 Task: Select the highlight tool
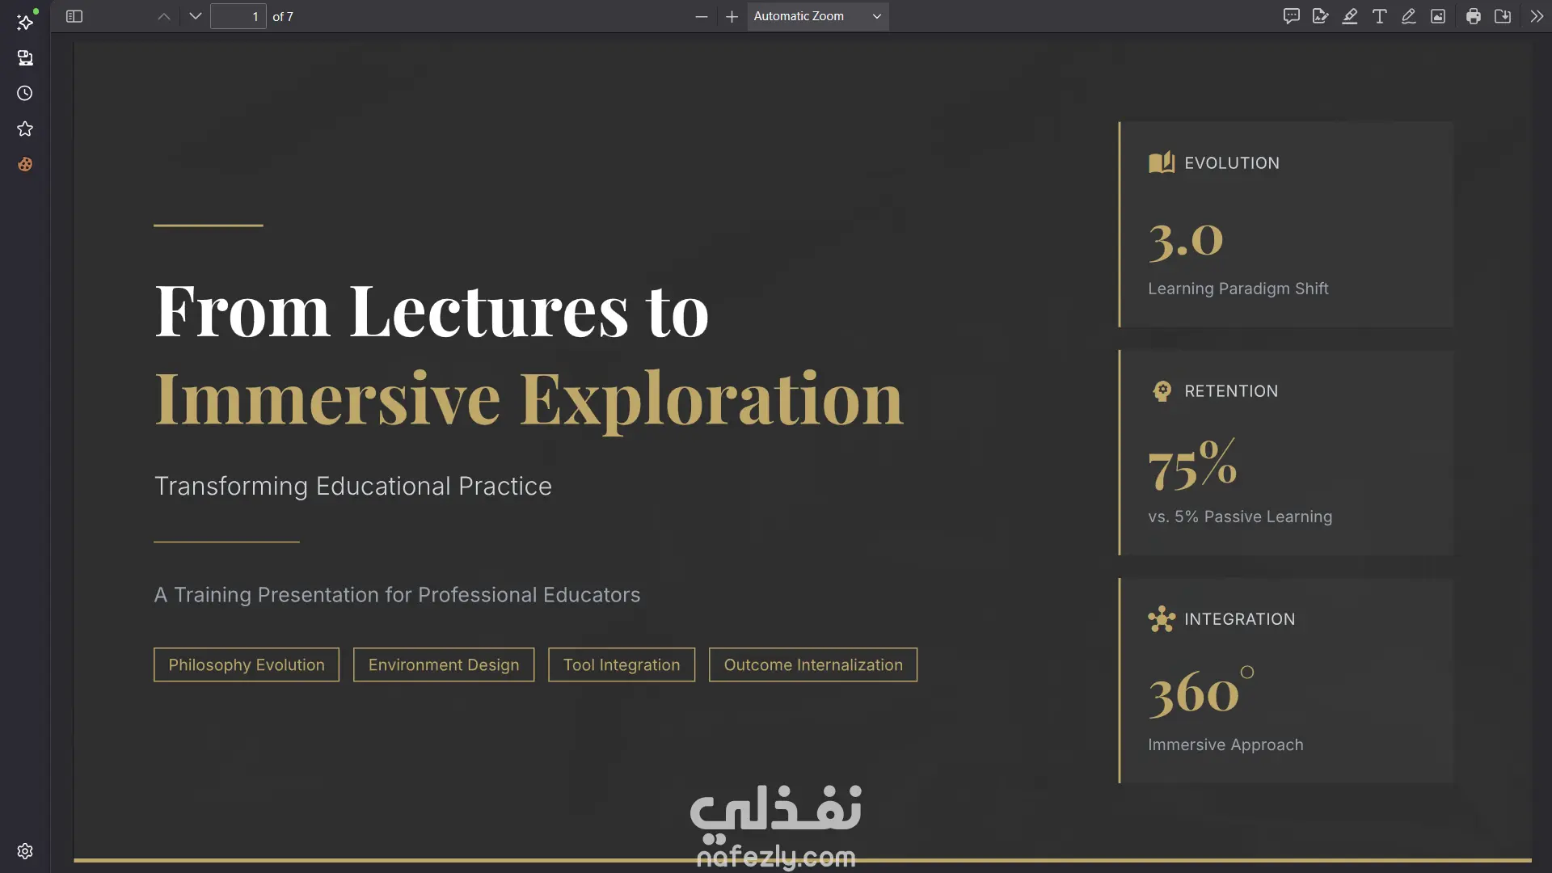[x=1349, y=16]
